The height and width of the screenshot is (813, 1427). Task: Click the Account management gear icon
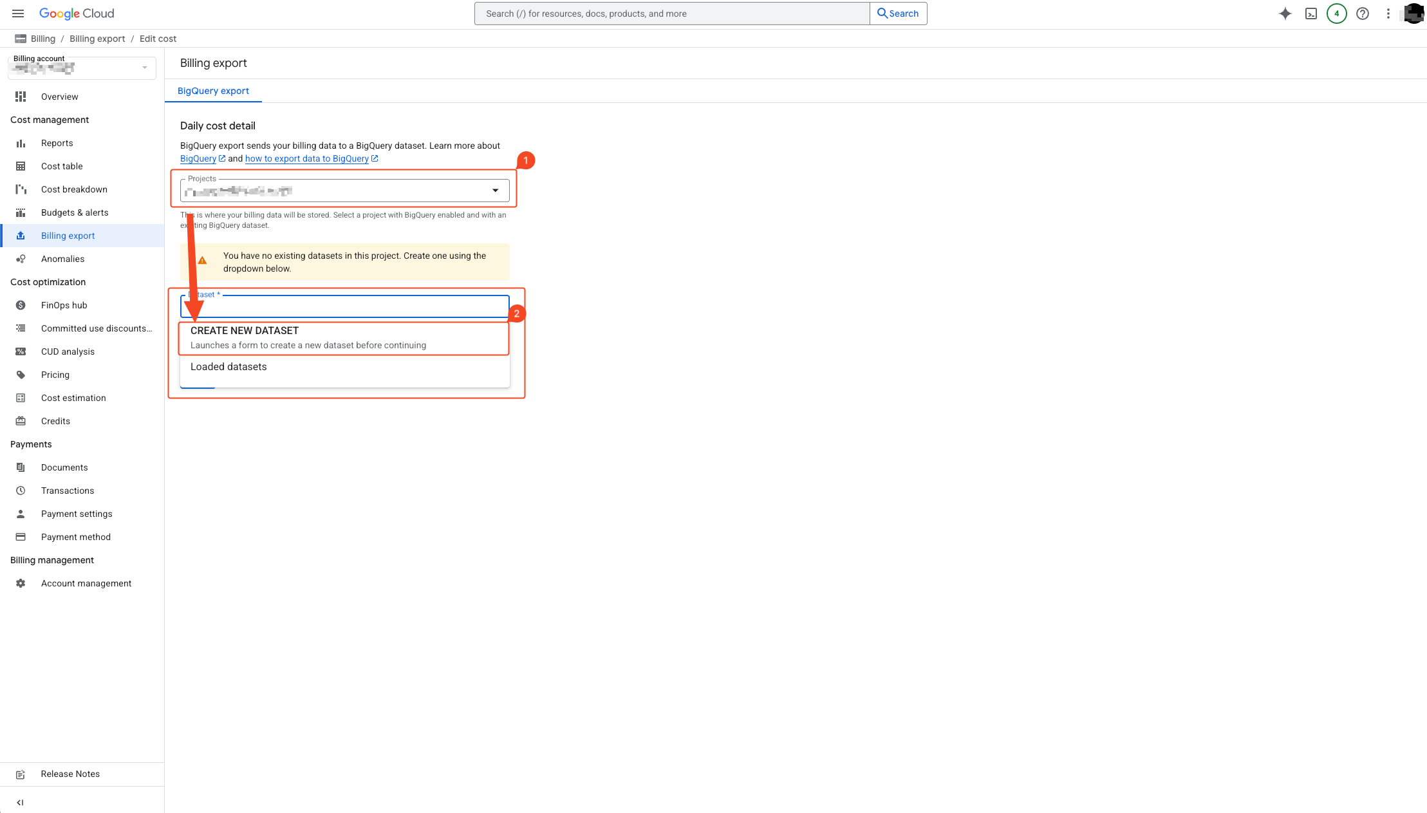21,583
